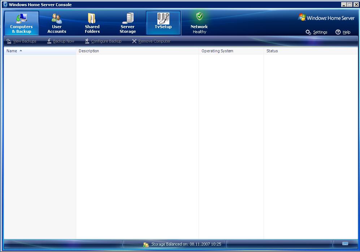Open Help question mark icon

tap(338, 32)
